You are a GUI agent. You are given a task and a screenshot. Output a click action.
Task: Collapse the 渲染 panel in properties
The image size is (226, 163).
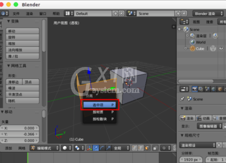[182, 108]
